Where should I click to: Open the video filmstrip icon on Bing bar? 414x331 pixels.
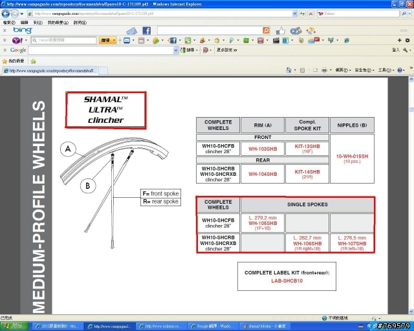[x=296, y=31]
